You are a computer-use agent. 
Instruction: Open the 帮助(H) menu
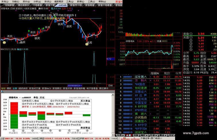pyautogui.click(x=102, y=1)
